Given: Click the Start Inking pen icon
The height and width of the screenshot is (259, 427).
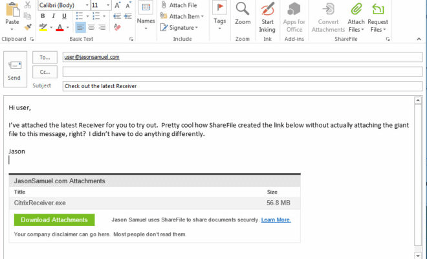Looking at the screenshot, I should [267, 9].
